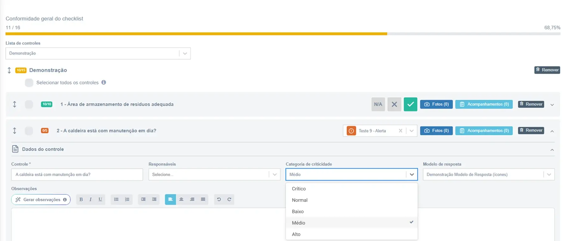Screen dimensions: 571x241
Task: Mark control 1 as non-conforming with X
Action: [x=394, y=104]
